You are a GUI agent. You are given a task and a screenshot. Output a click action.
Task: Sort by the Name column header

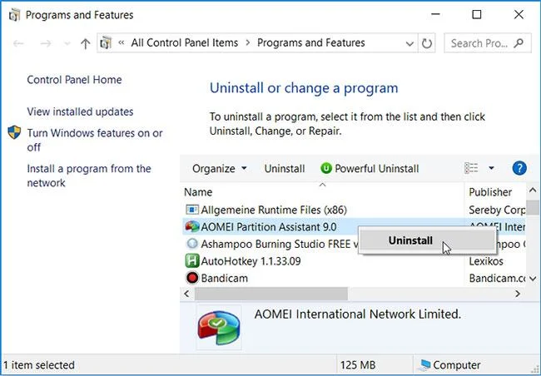[323, 192]
